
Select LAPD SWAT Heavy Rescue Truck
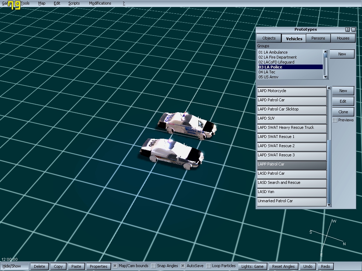[292, 128]
